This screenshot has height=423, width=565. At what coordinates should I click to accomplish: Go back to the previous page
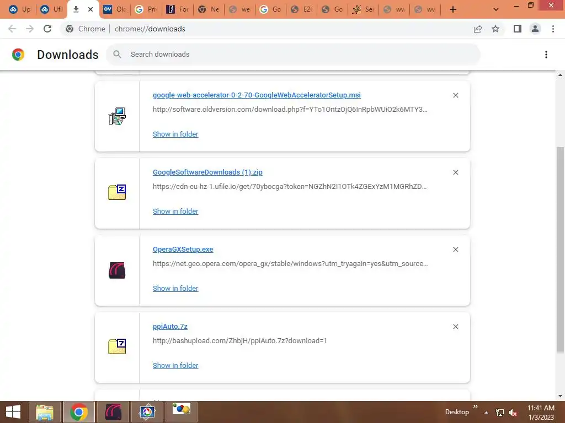12,29
